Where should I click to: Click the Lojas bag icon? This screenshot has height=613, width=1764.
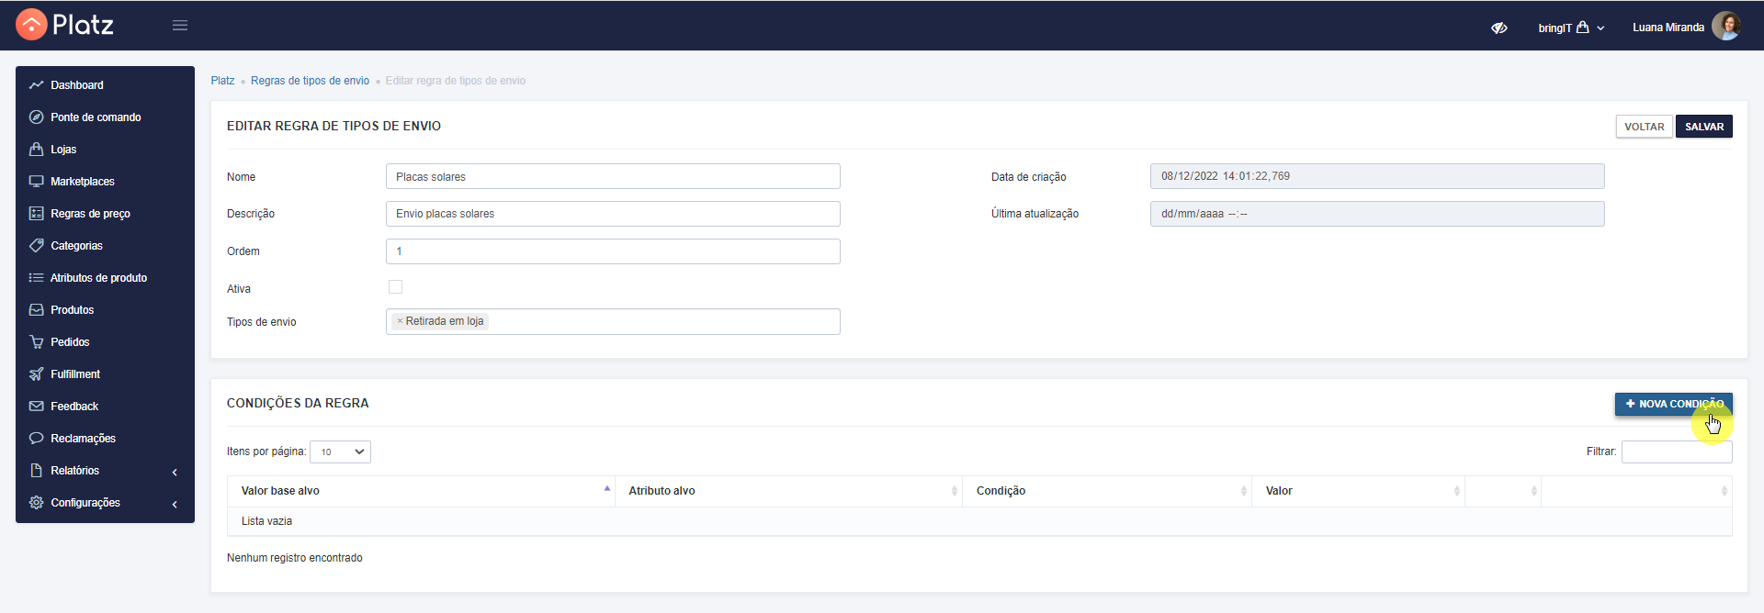click(37, 150)
